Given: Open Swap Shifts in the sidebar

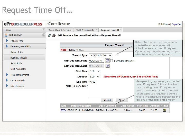Looking at the screenshot, I should point(16,63).
